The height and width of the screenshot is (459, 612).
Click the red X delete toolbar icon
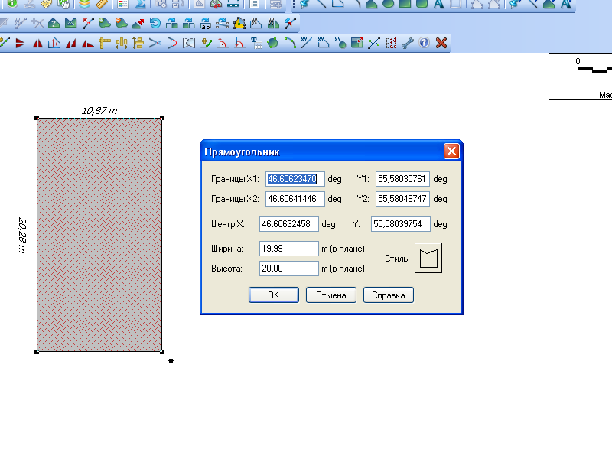[x=441, y=43]
